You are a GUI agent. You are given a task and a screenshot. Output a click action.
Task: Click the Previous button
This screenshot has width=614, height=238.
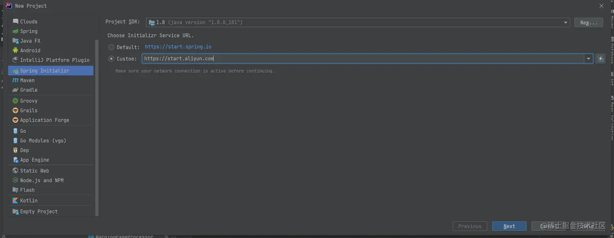(470, 226)
